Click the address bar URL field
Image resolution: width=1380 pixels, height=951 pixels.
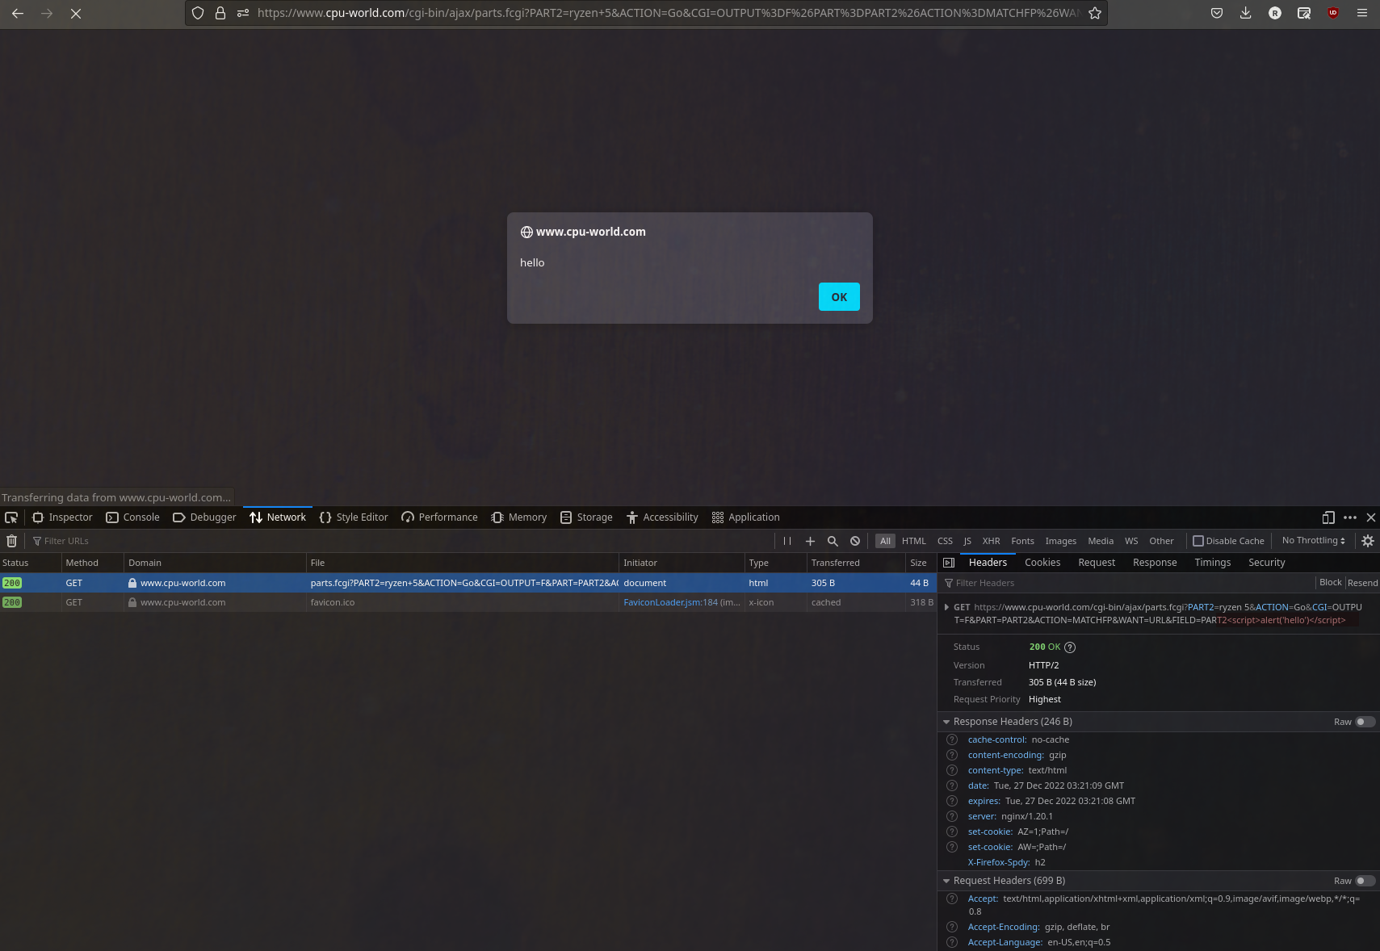pyautogui.click(x=668, y=13)
